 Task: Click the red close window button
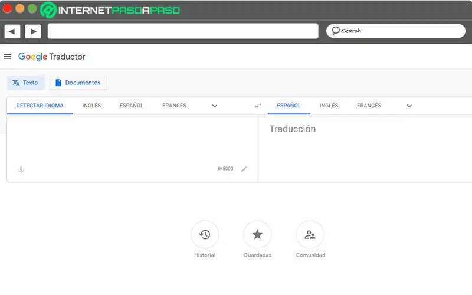pyautogui.click(x=7, y=8)
